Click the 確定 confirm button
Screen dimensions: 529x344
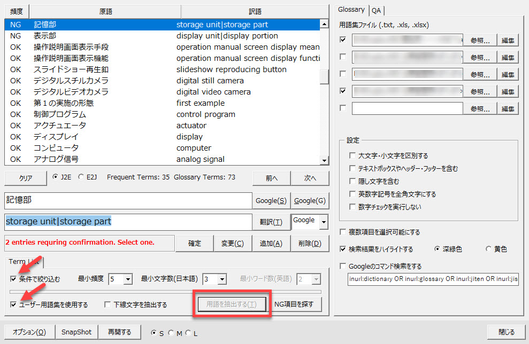(x=195, y=244)
